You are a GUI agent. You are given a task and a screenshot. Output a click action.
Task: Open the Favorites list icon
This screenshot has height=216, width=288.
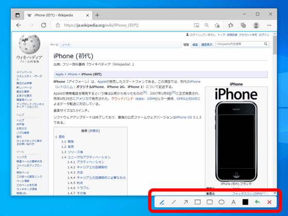coord(231,25)
